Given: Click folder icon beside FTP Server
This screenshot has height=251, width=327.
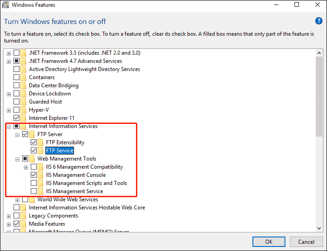Looking at the screenshot, I should point(32,134).
